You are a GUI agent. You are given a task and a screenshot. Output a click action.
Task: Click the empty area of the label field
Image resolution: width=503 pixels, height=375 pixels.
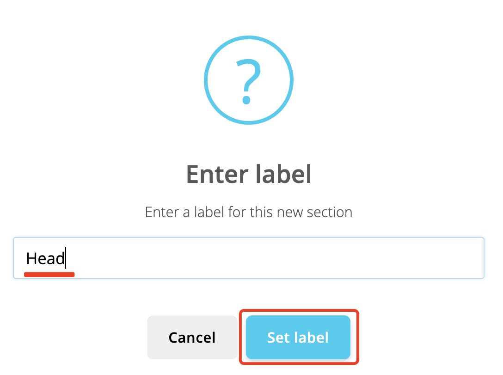point(273,258)
